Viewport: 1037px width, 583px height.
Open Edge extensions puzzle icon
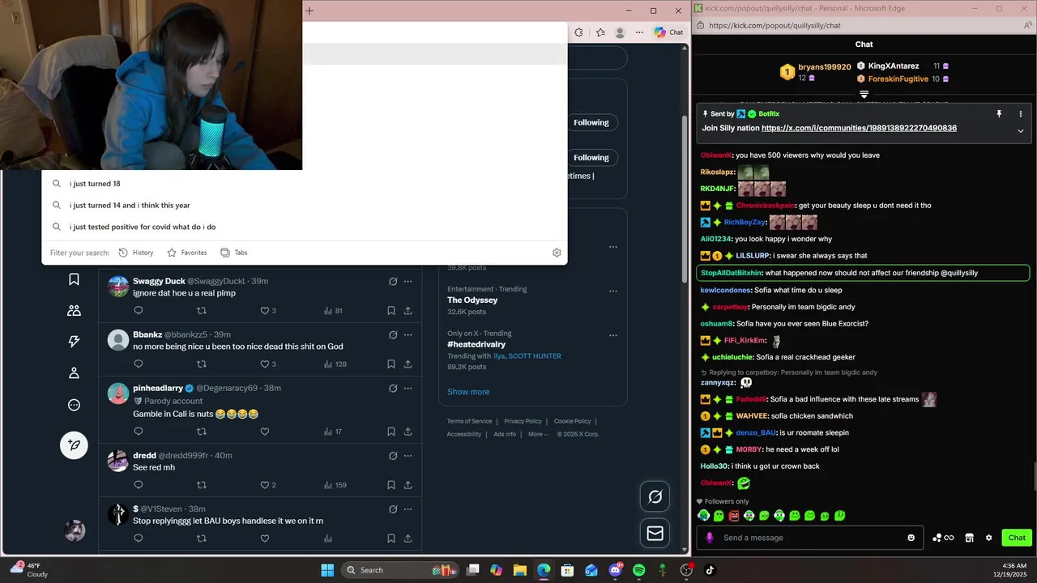point(578,32)
